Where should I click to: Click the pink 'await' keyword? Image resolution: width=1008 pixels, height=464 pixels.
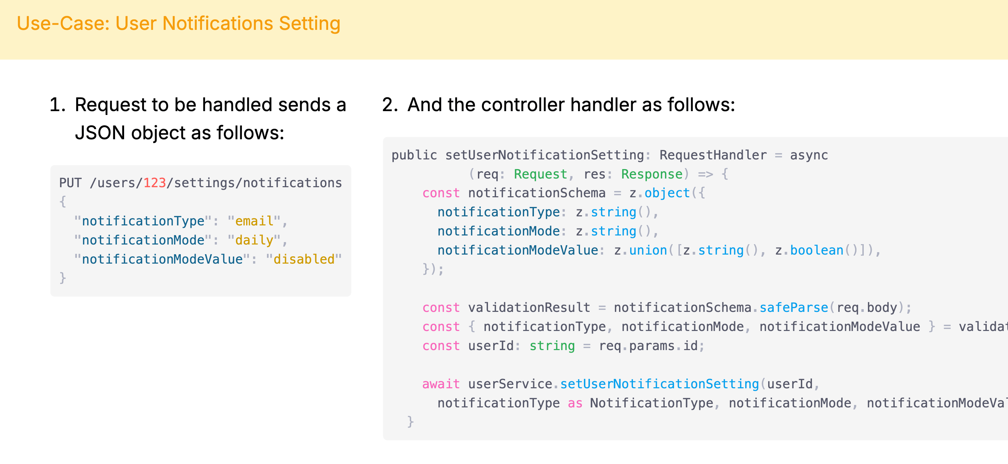pyautogui.click(x=441, y=384)
